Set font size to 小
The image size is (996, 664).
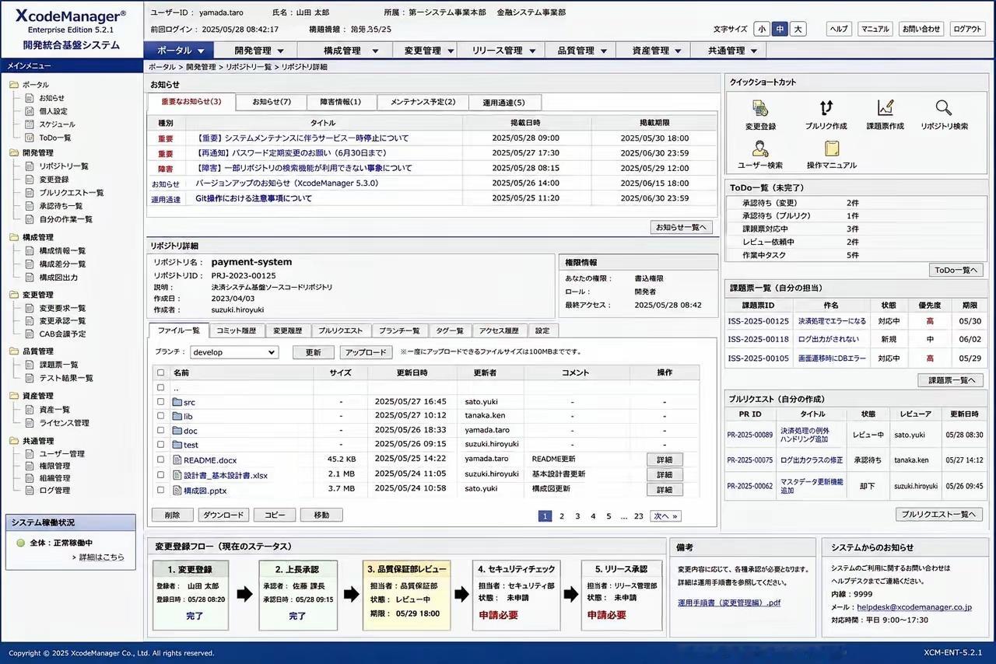pyautogui.click(x=762, y=29)
